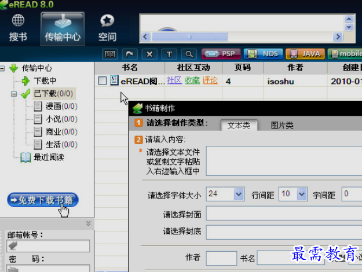The image size is (362, 272).
Task: Click the 传输中心 green arrow tree icon
Action: [x=14, y=68]
